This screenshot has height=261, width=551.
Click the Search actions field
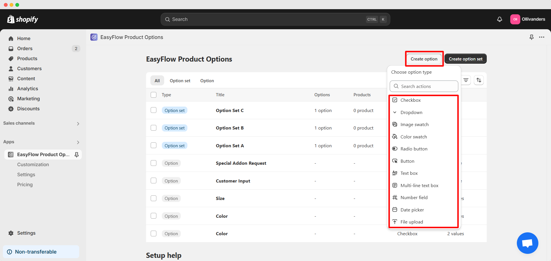pyautogui.click(x=424, y=86)
